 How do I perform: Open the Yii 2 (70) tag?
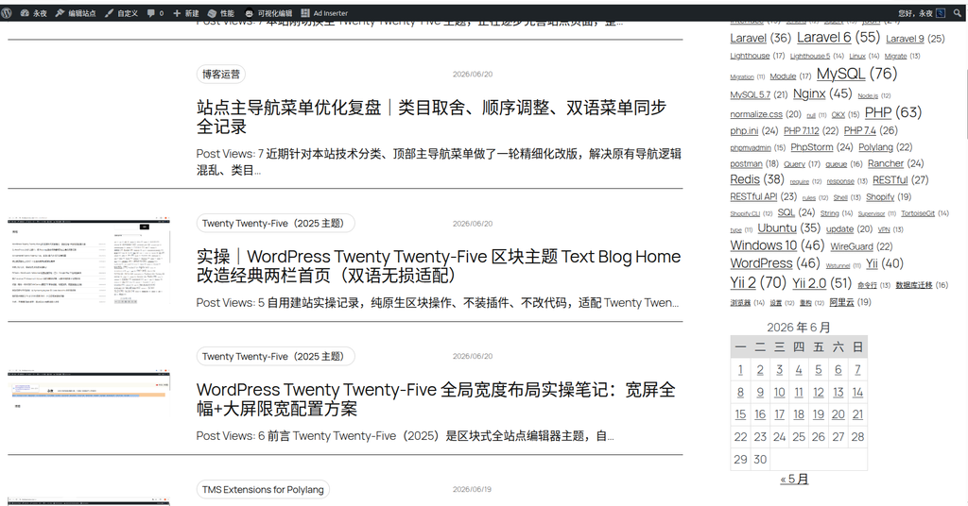click(x=743, y=282)
